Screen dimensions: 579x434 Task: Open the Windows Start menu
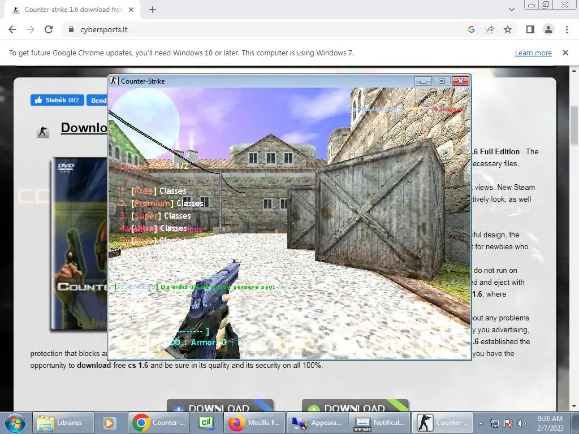[x=15, y=423]
